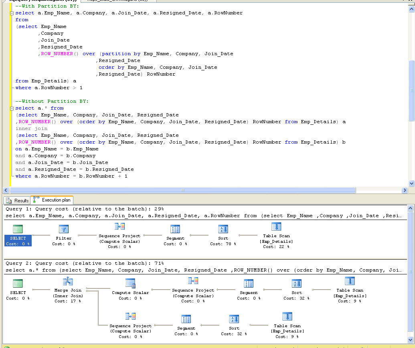The height and width of the screenshot is (348, 415).
Task: Select the SELECT operator in Query 1 plan
Action: [x=18, y=231]
